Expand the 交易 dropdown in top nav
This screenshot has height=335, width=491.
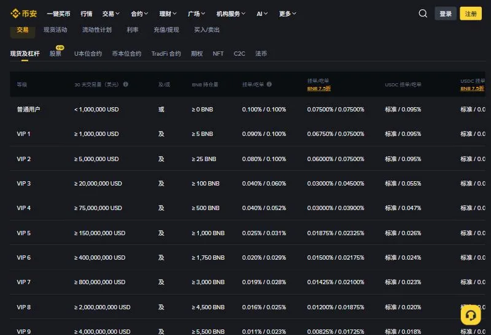click(x=111, y=13)
